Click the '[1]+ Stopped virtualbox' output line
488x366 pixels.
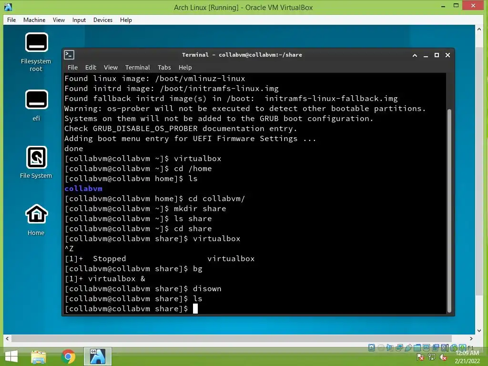point(159,259)
